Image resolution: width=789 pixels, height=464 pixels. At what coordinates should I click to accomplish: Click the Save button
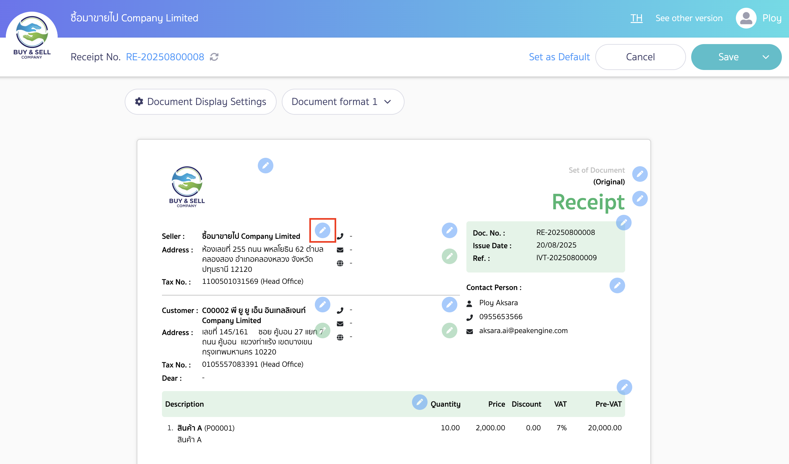[x=728, y=57]
